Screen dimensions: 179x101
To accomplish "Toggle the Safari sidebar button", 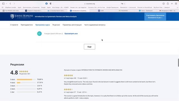I will (3, 4).
